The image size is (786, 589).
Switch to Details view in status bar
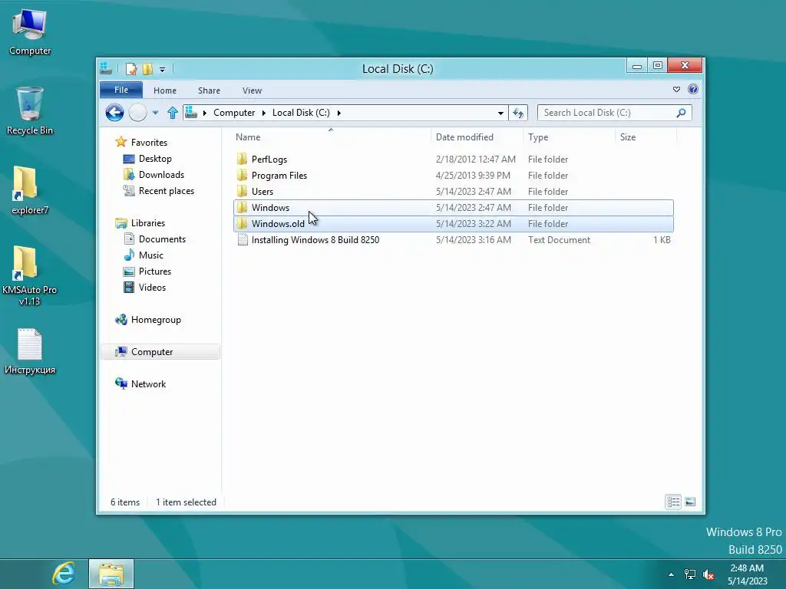pyautogui.click(x=673, y=502)
